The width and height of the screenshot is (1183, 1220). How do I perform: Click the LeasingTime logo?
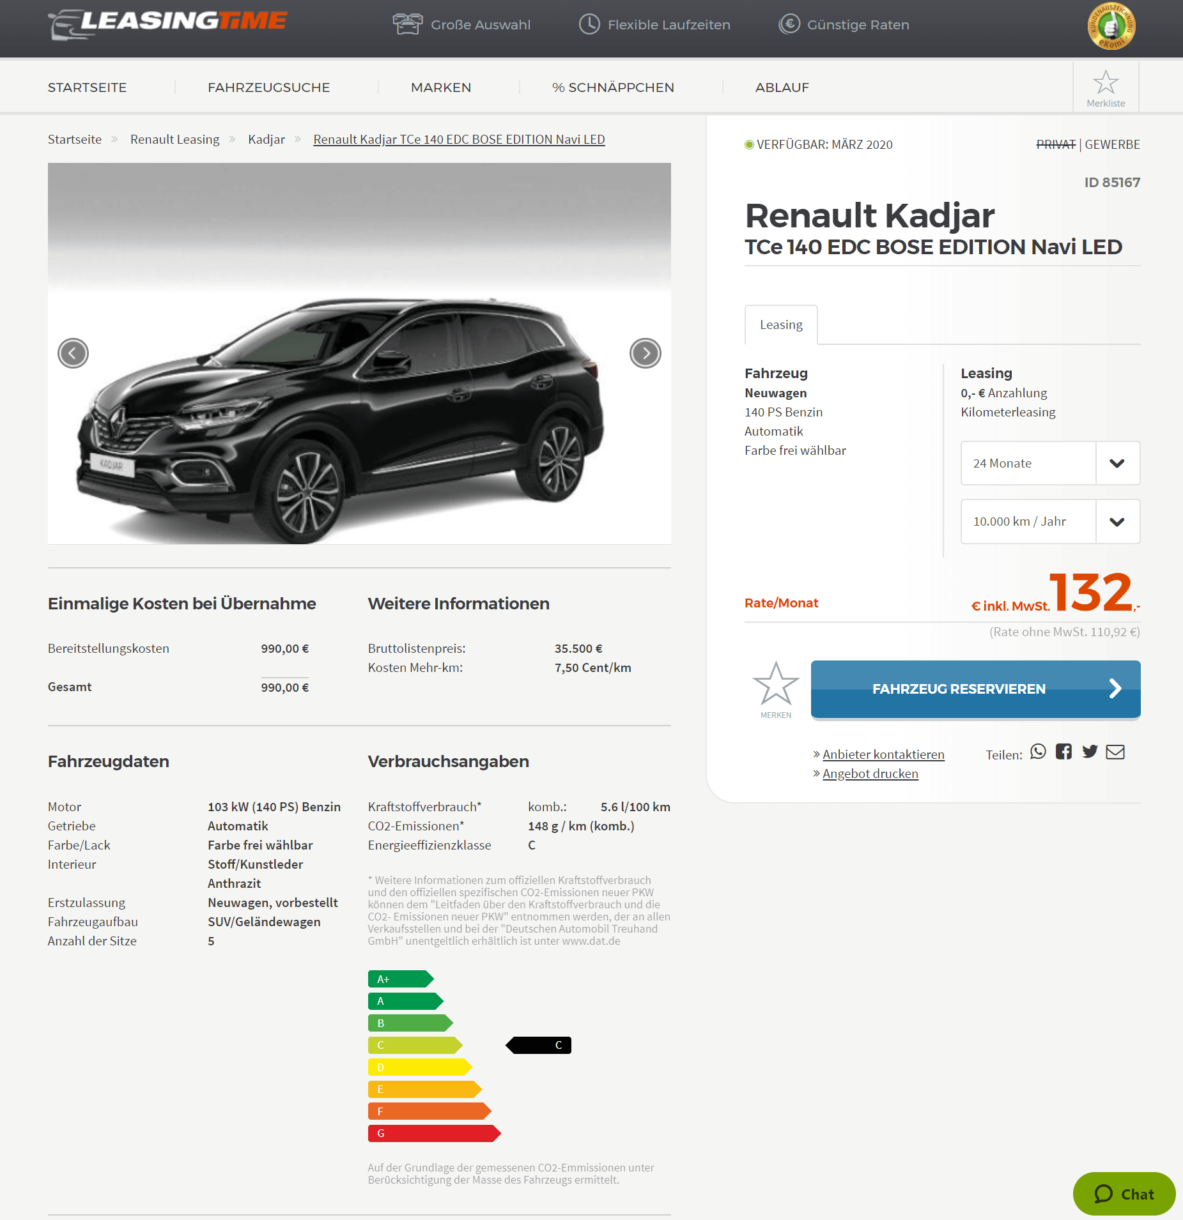(x=167, y=24)
